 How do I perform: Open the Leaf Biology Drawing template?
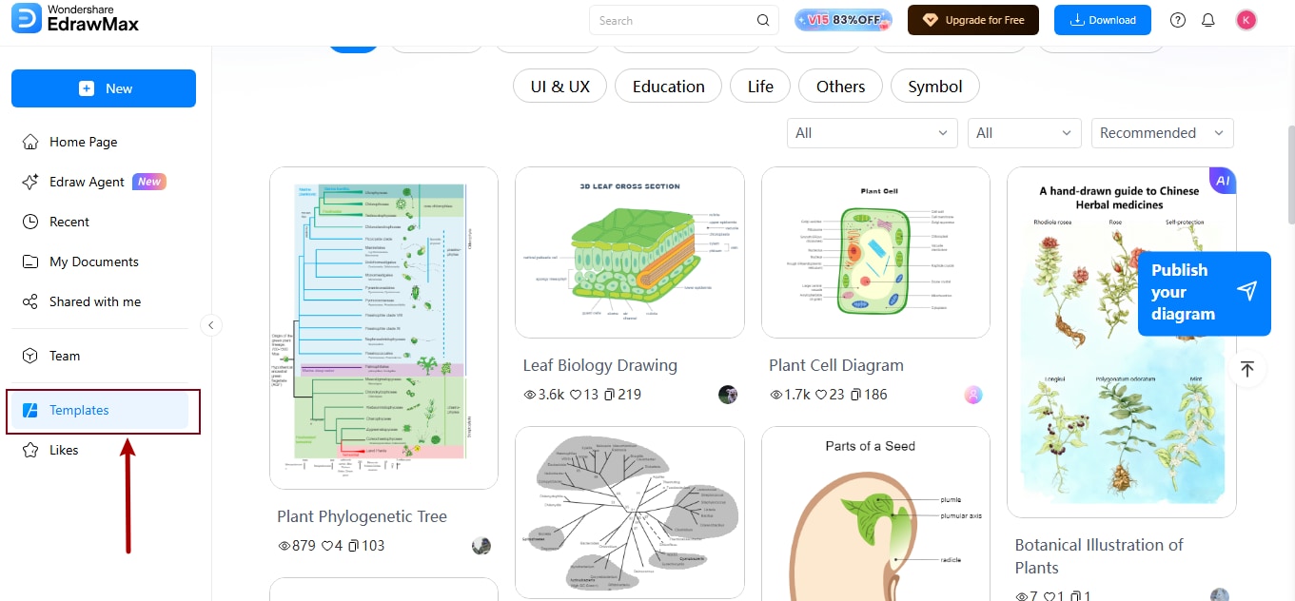pos(629,252)
